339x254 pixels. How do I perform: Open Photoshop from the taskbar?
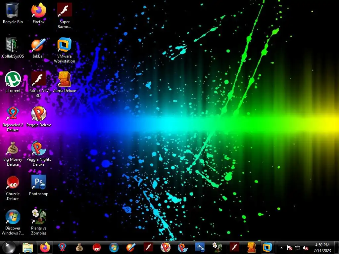pyautogui.click(x=200, y=247)
